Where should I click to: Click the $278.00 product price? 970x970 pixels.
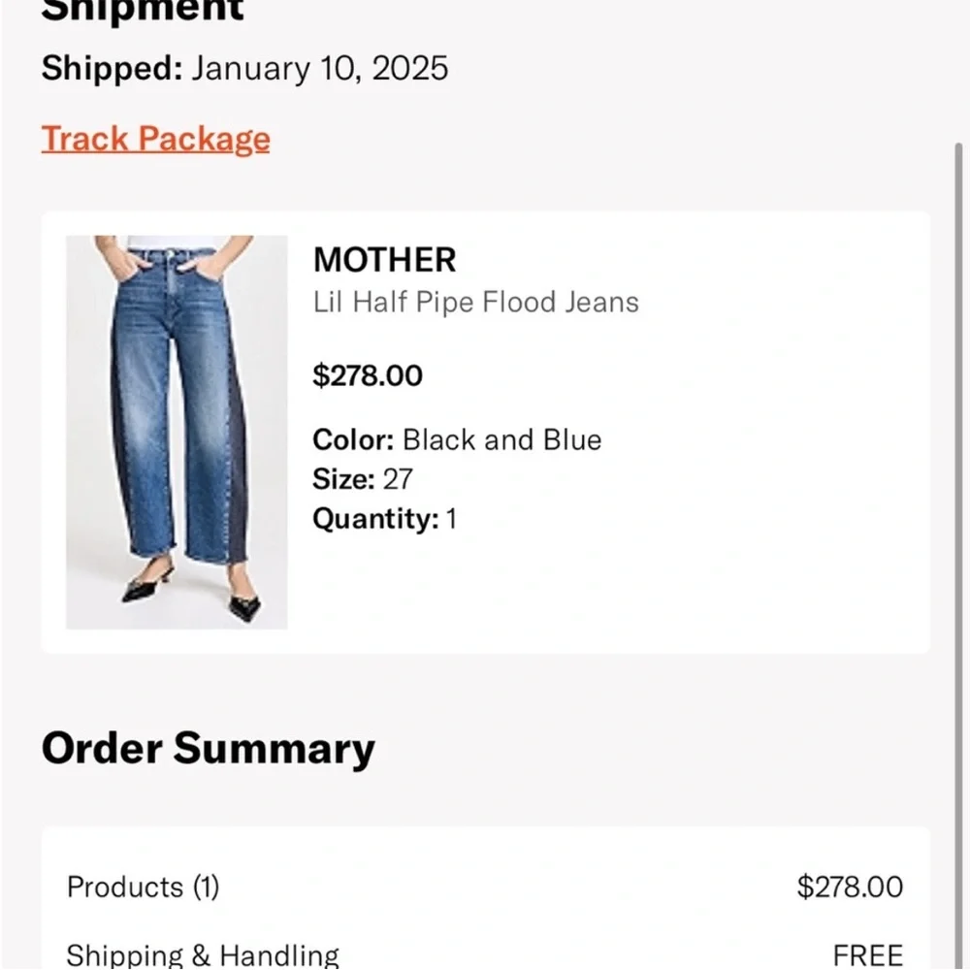click(x=367, y=375)
